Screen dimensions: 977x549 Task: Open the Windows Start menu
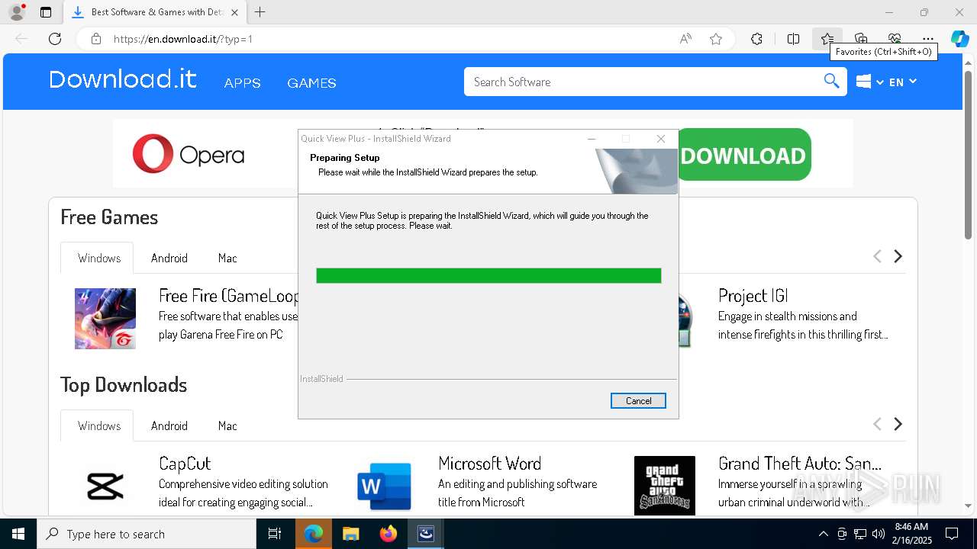18,534
